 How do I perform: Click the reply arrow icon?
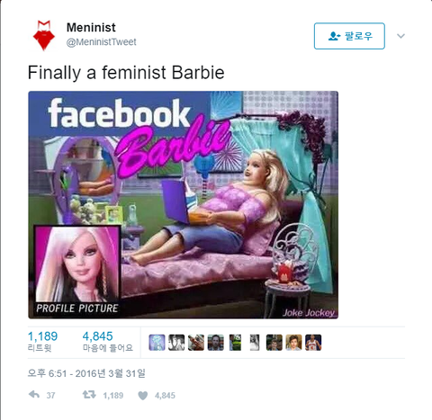[34, 395]
